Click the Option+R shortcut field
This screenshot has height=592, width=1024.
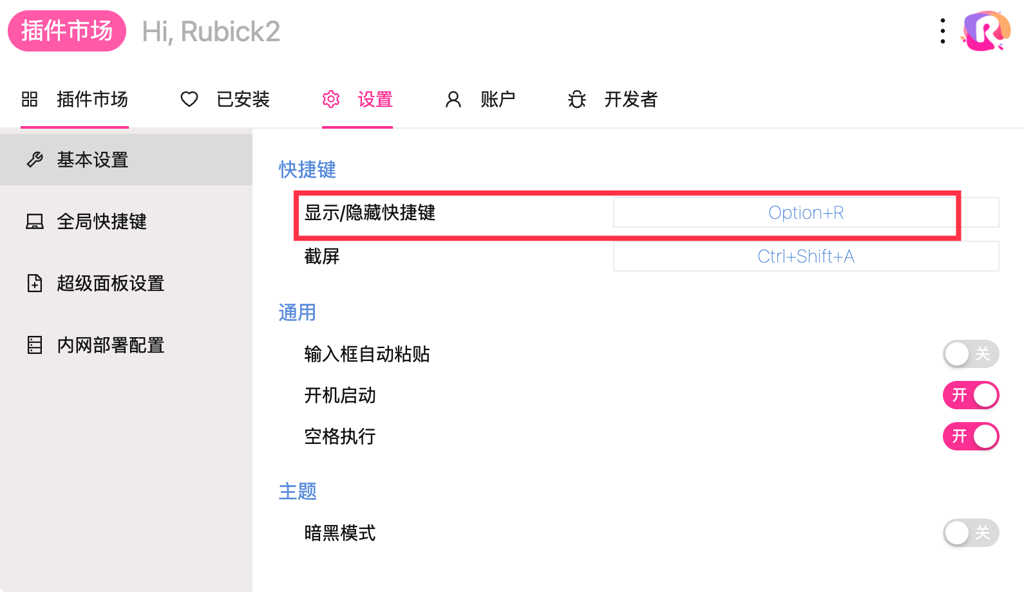806,212
